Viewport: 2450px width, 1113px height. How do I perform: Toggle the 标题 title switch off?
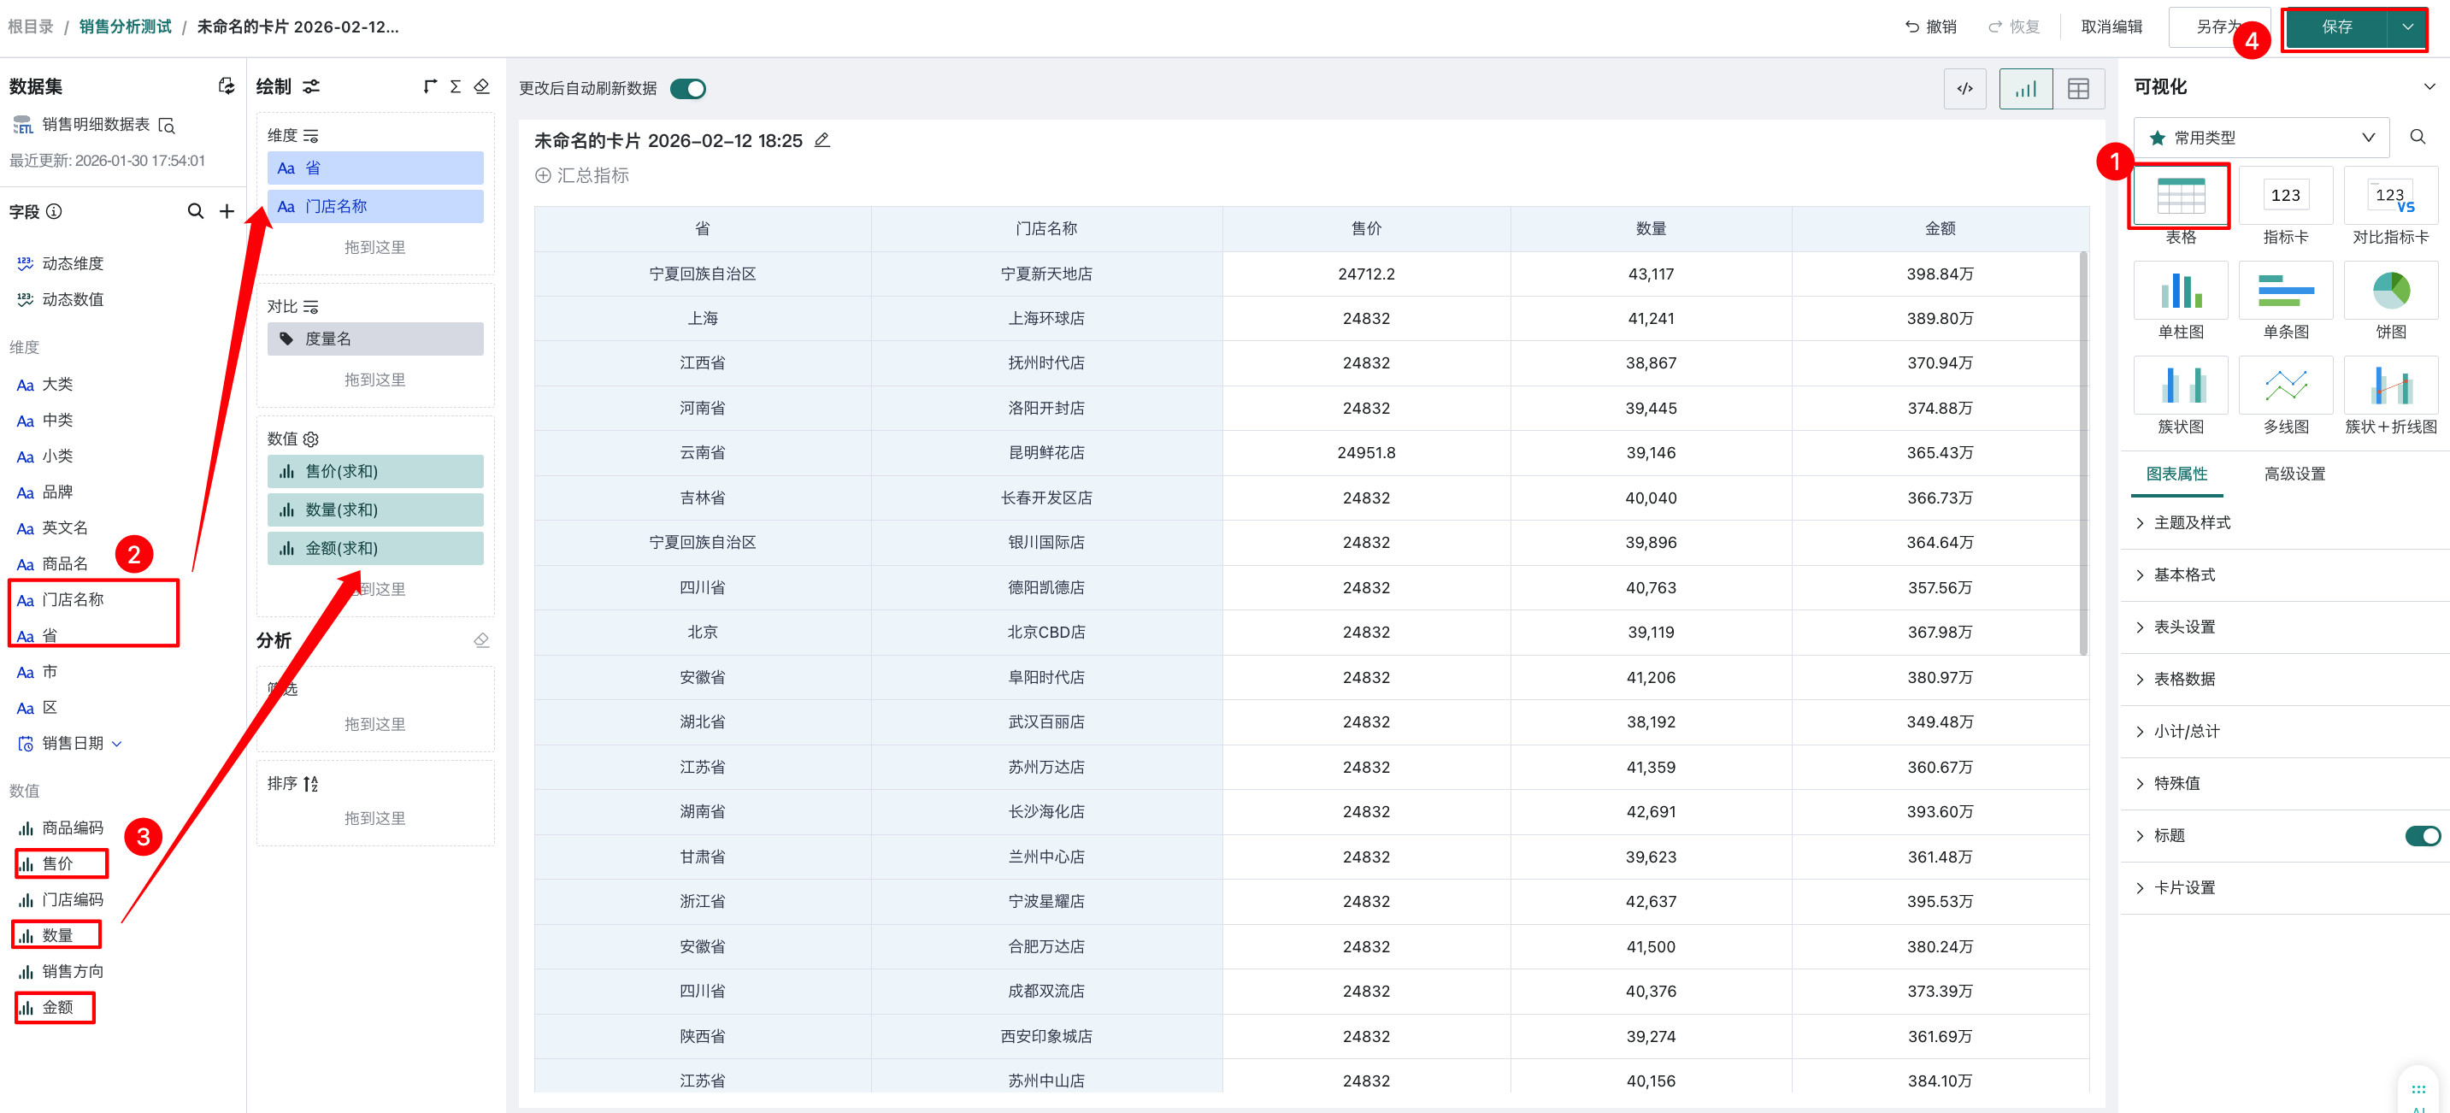pyautogui.click(x=2422, y=835)
